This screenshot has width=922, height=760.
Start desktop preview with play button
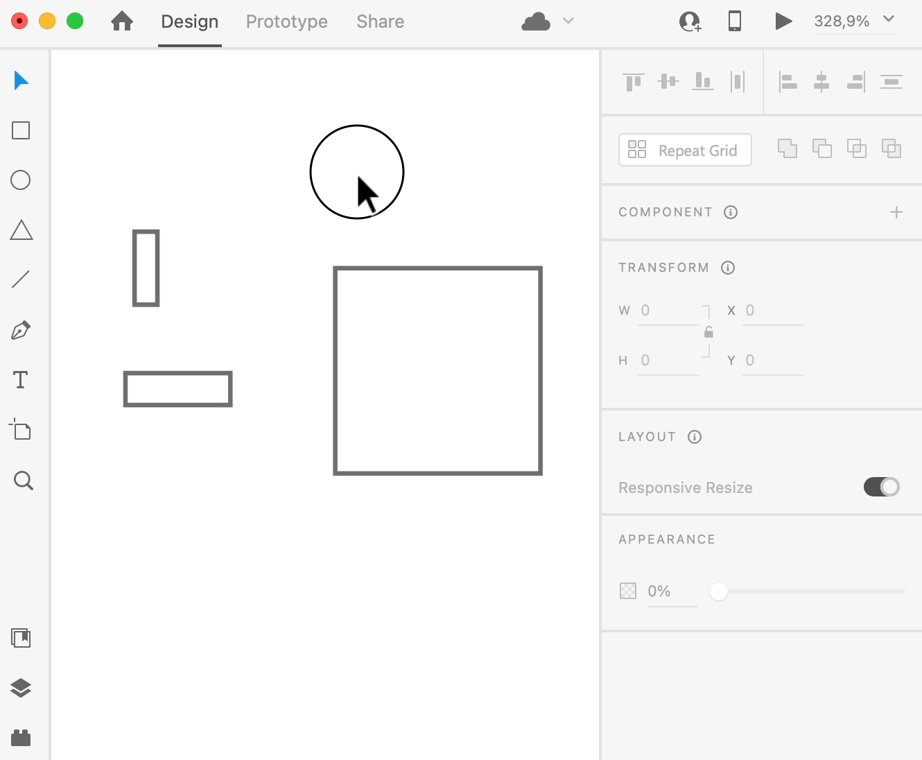pyautogui.click(x=783, y=21)
